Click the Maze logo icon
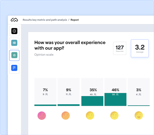 coord(14,20)
